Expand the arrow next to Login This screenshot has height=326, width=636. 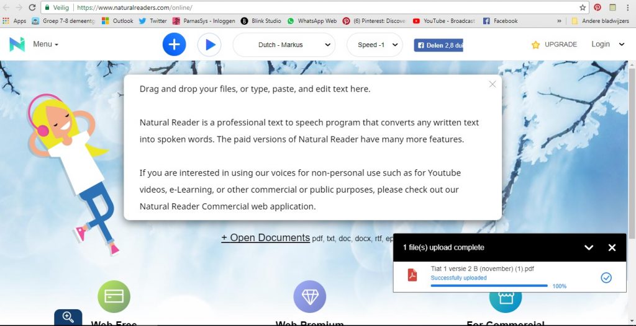[x=621, y=45]
